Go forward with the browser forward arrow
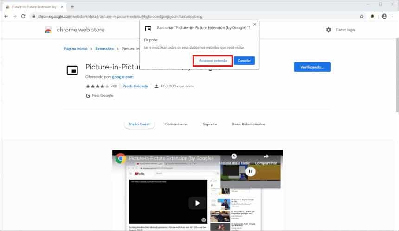Image resolution: width=399 pixels, height=231 pixels. [x=15, y=16]
